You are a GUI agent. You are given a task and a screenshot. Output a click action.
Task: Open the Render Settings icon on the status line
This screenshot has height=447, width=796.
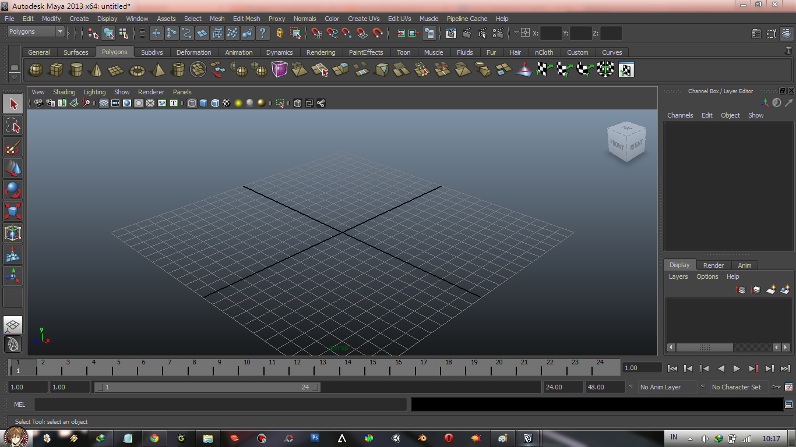tap(498, 34)
